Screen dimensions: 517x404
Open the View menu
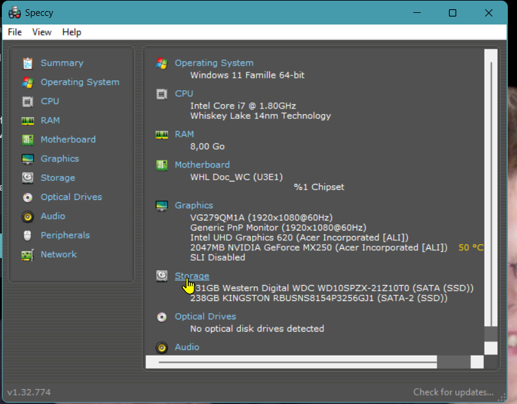(x=42, y=32)
